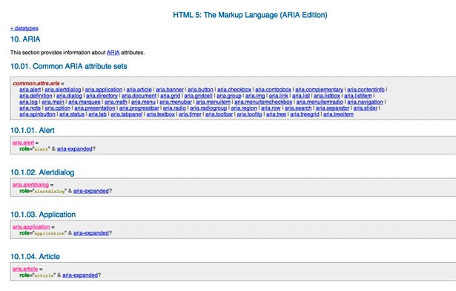
Task: Open the aria.slider link
Action: tap(366, 108)
